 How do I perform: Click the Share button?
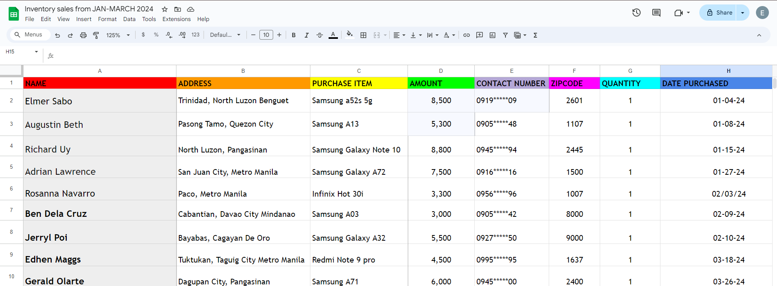(720, 13)
